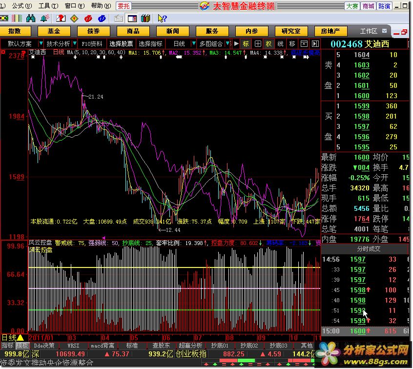This screenshot has height=369, width=413.
Task: Click the 选择股票 button
Action: (x=121, y=44)
